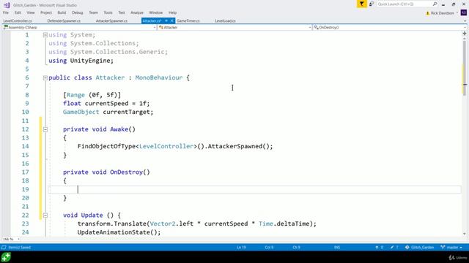Click the INS indicator in status bar

pos(337,247)
